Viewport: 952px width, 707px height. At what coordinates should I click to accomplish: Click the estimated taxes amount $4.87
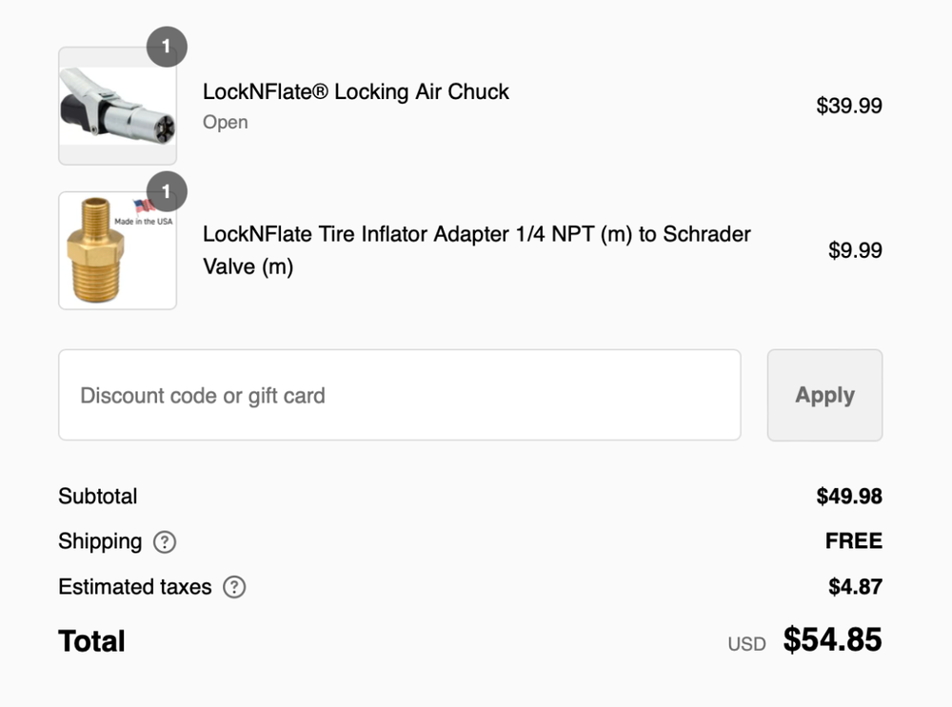click(855, 587)
